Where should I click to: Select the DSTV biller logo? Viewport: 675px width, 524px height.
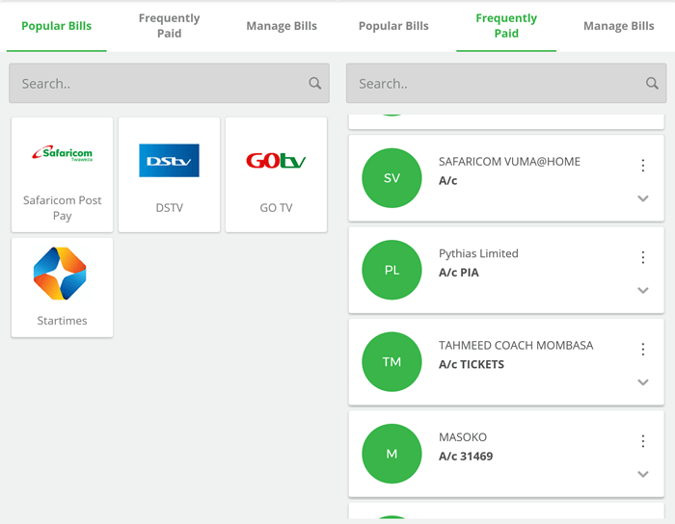[169, 161]
